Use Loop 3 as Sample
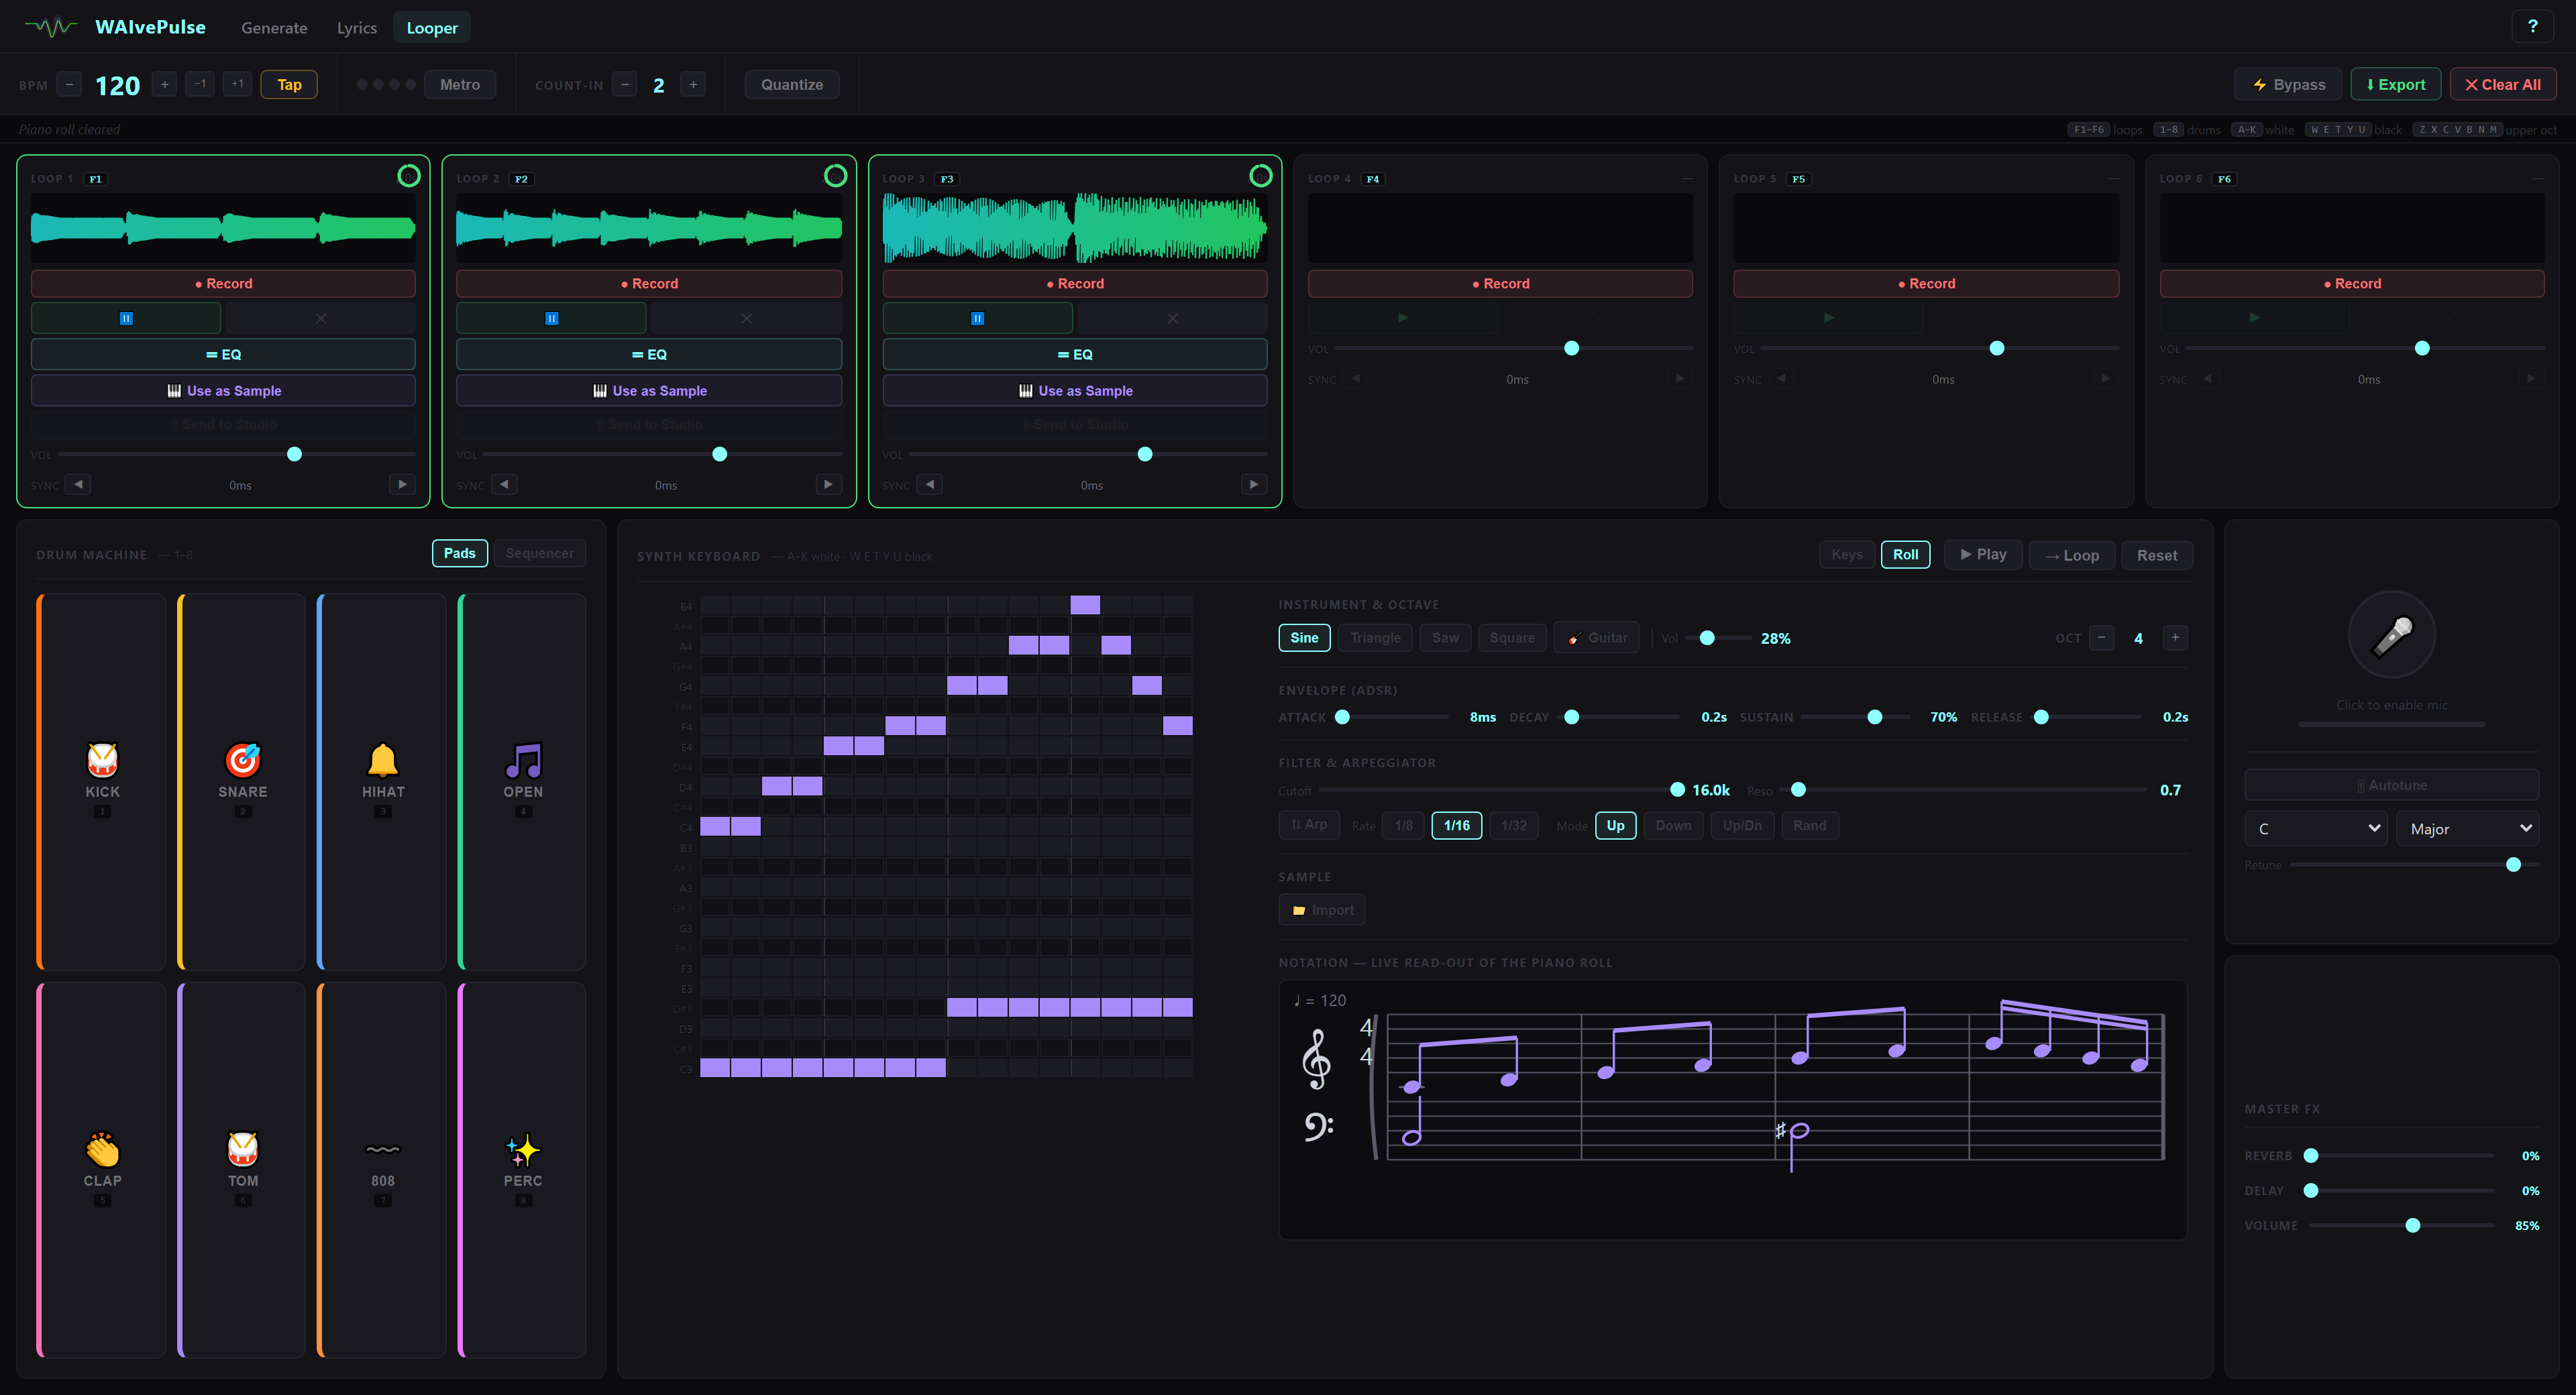Viewport: 2576px width, 1395px height. pyautogui.click(x=1075, y=390)
